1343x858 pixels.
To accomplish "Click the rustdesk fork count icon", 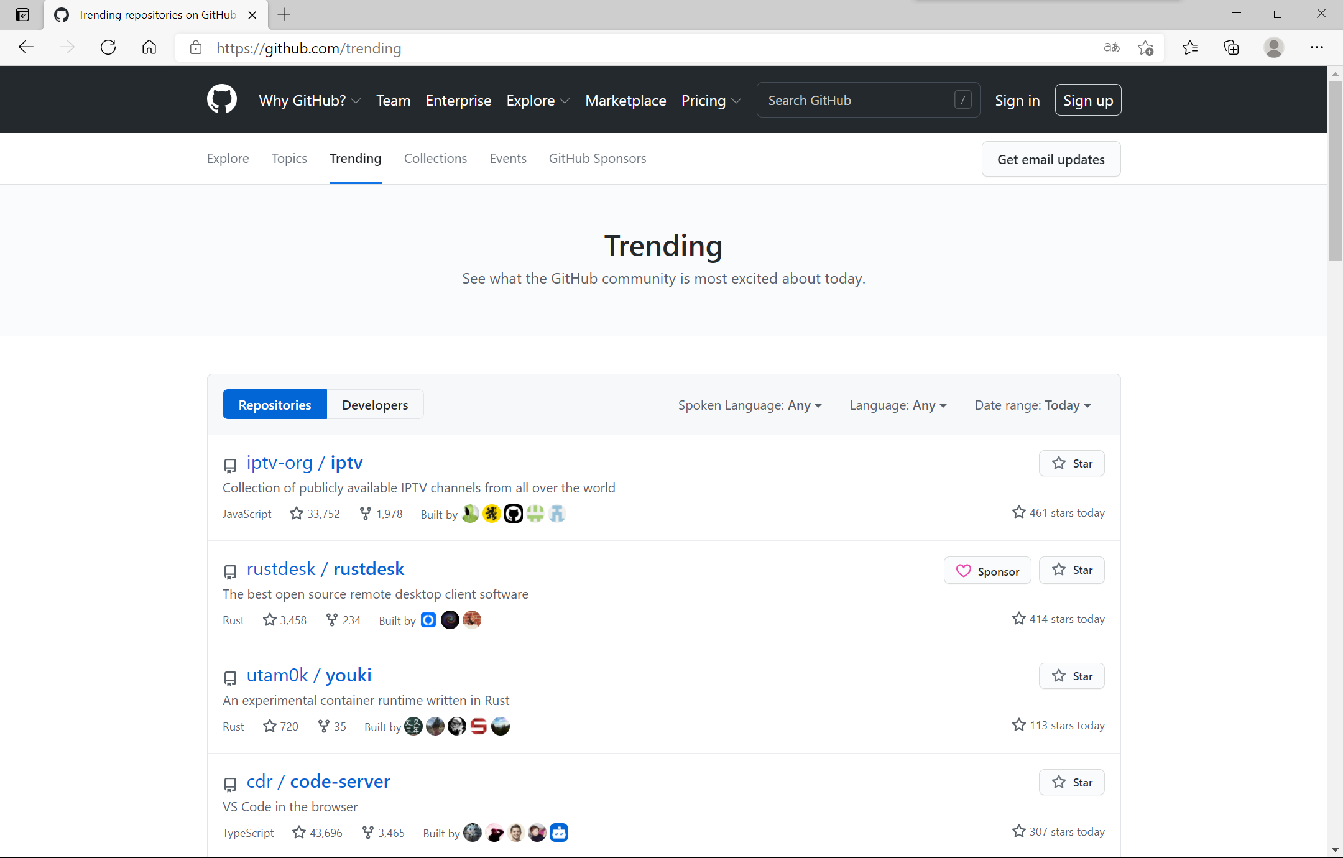I will click(x=332, y=620).
